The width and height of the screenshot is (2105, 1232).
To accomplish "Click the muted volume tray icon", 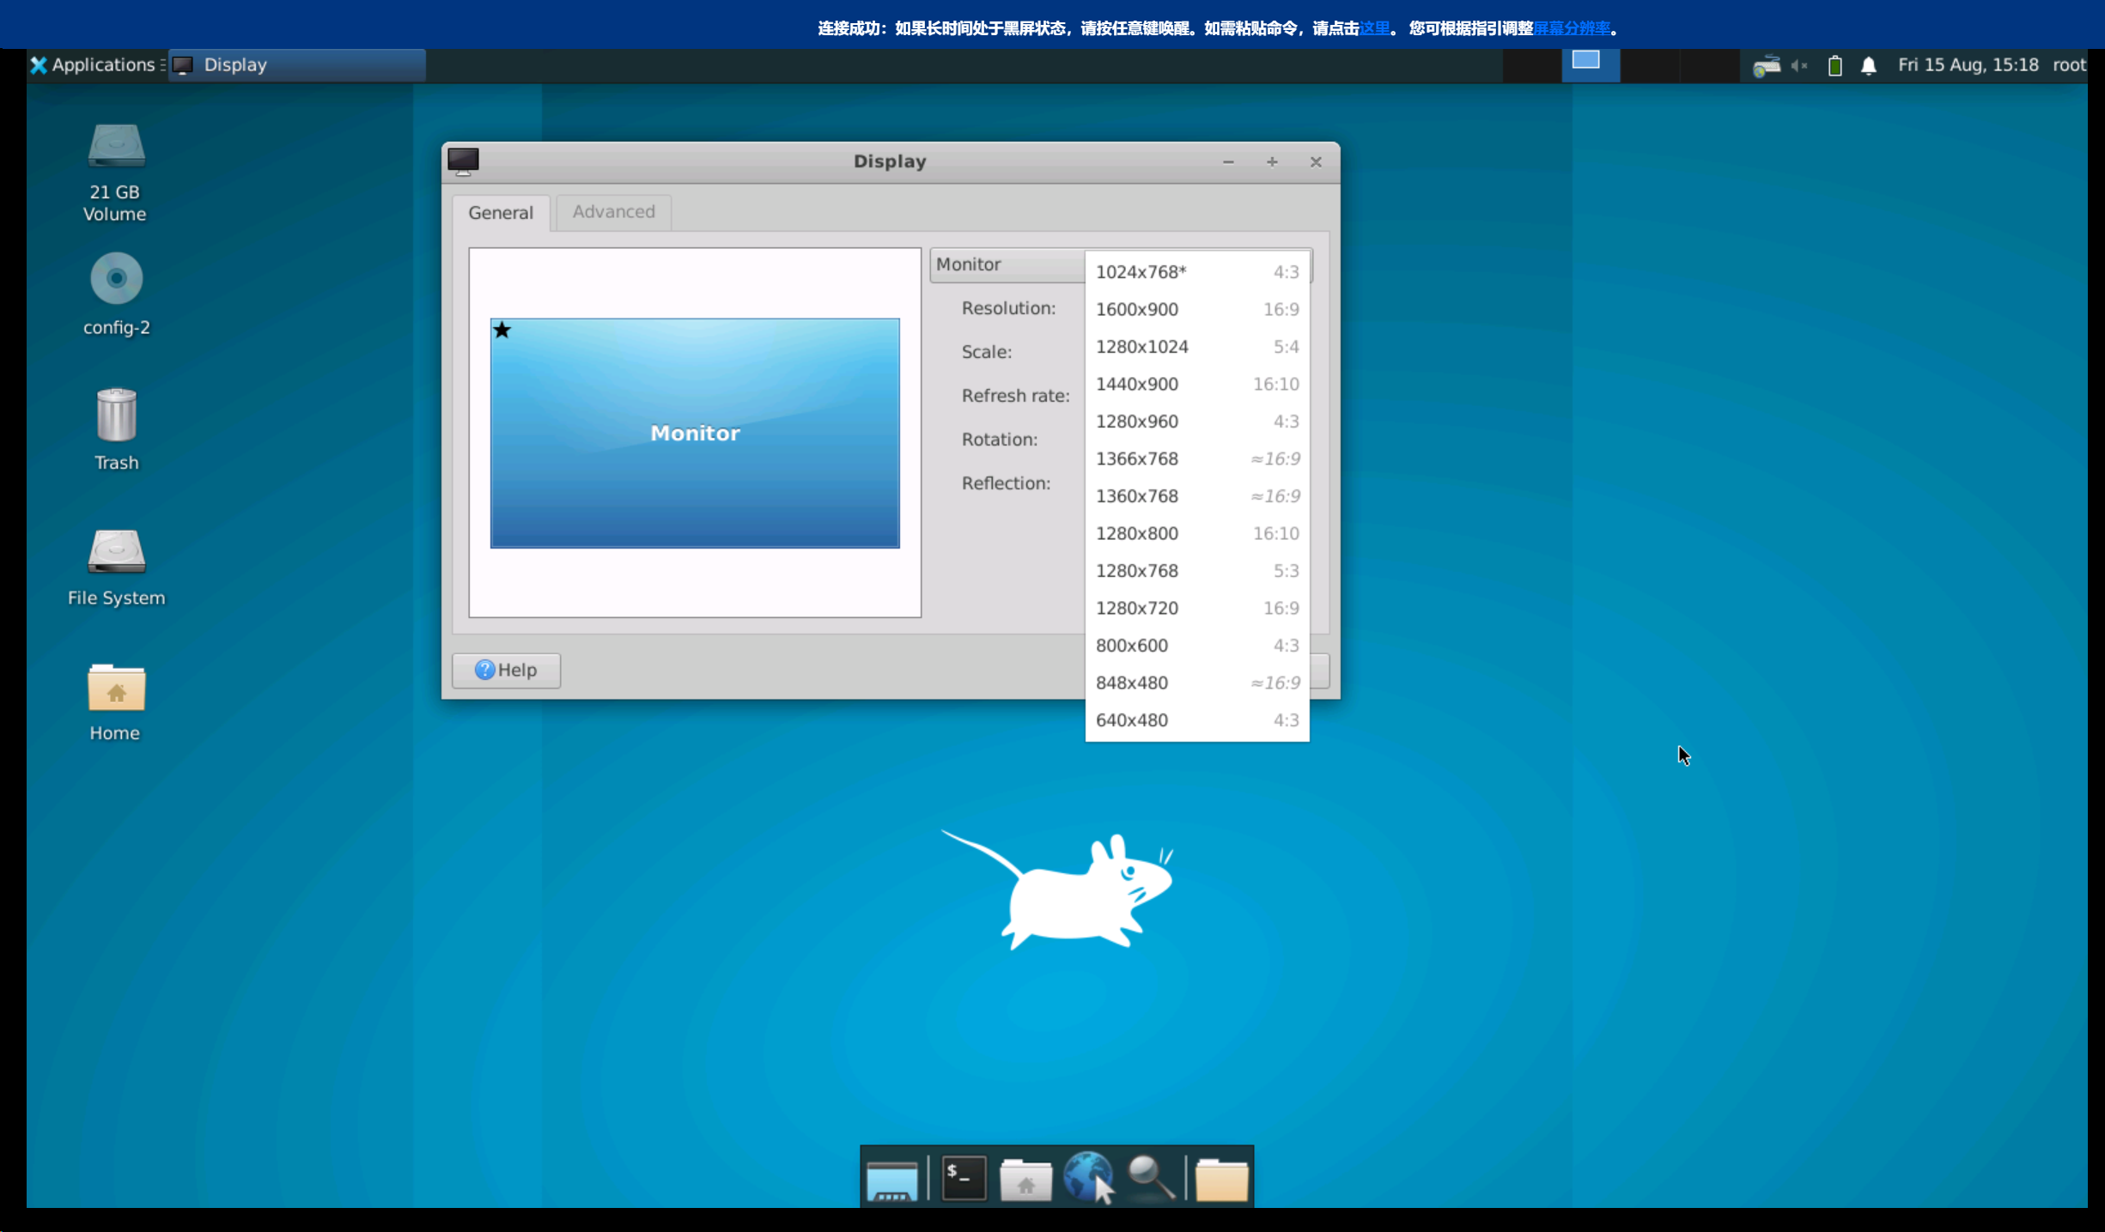I will [1799, 65].
